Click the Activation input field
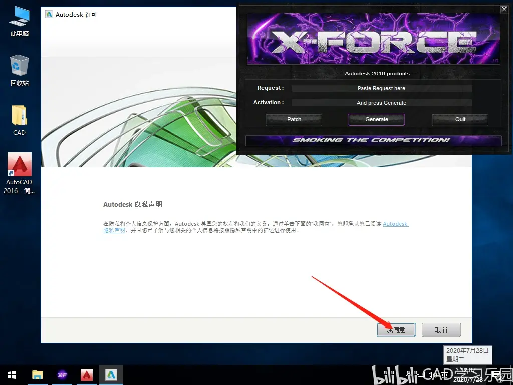513x385 pixels. click(381, 103)
